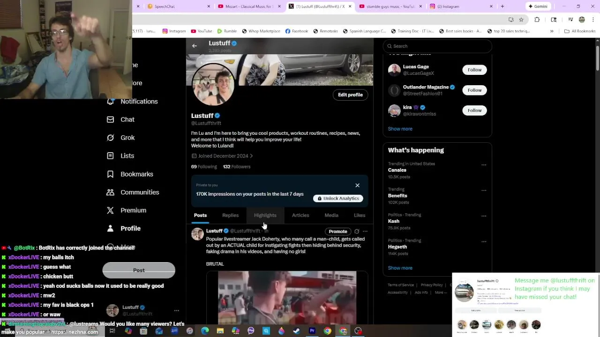Image resolution: width=600 pixels, height=337 pixels.
Task: Switch to stumble guys music YouTube tab
Action: 390,7
